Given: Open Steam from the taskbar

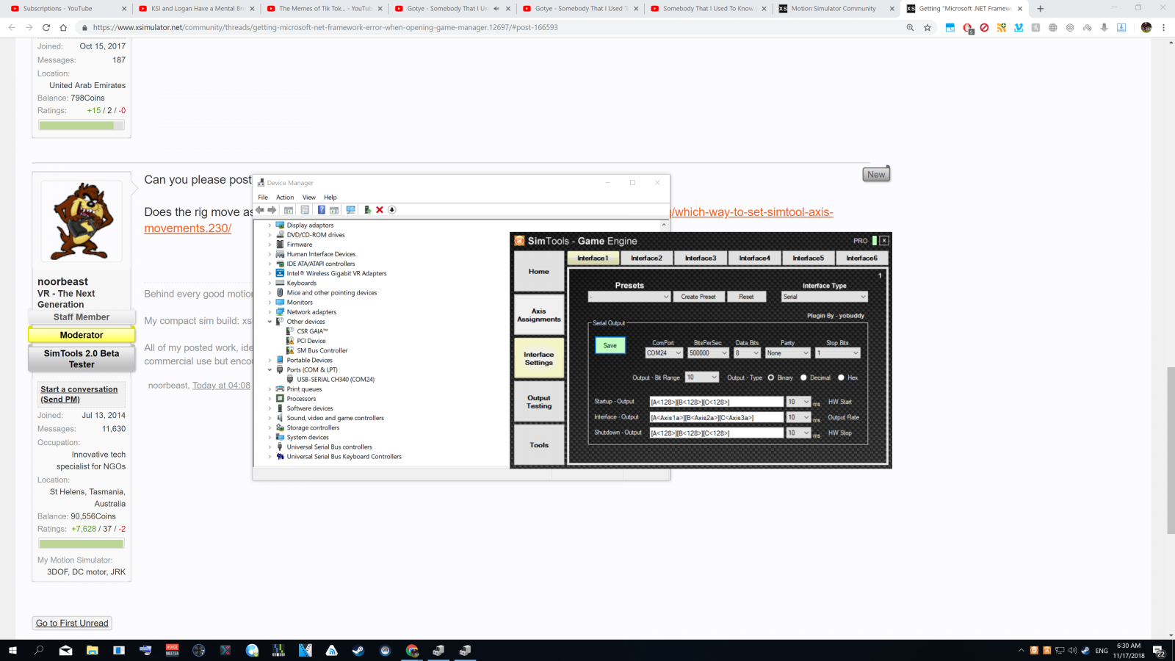Looking at the screenshot, I should point(358,650).
